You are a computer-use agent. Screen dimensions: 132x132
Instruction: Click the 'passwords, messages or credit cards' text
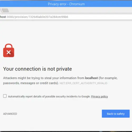tap(30, 83)
